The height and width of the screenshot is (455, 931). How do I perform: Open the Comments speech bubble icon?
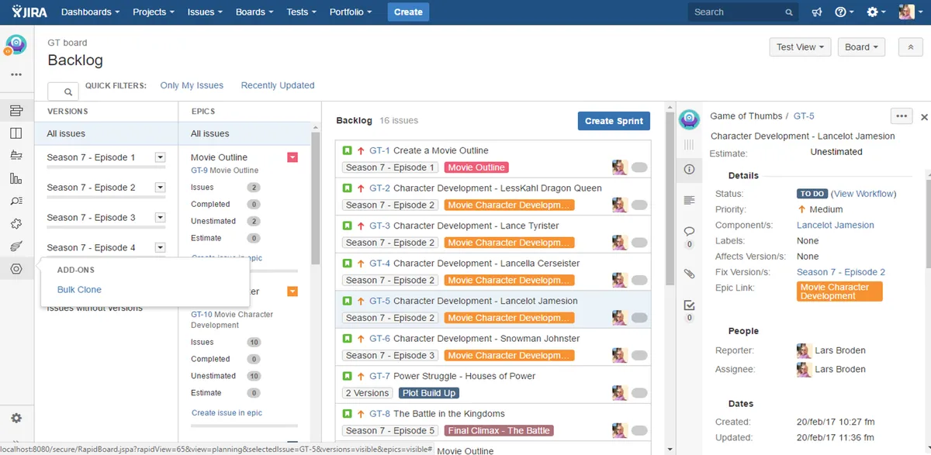point(689,231)
